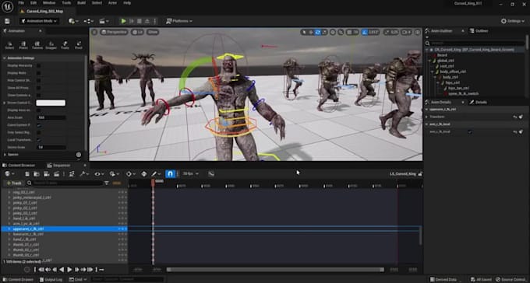
Task: Switch to the Details tab
Action: [478, 102]
